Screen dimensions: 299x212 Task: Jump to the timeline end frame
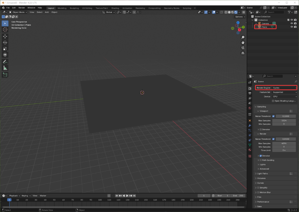tap(134, 196)
